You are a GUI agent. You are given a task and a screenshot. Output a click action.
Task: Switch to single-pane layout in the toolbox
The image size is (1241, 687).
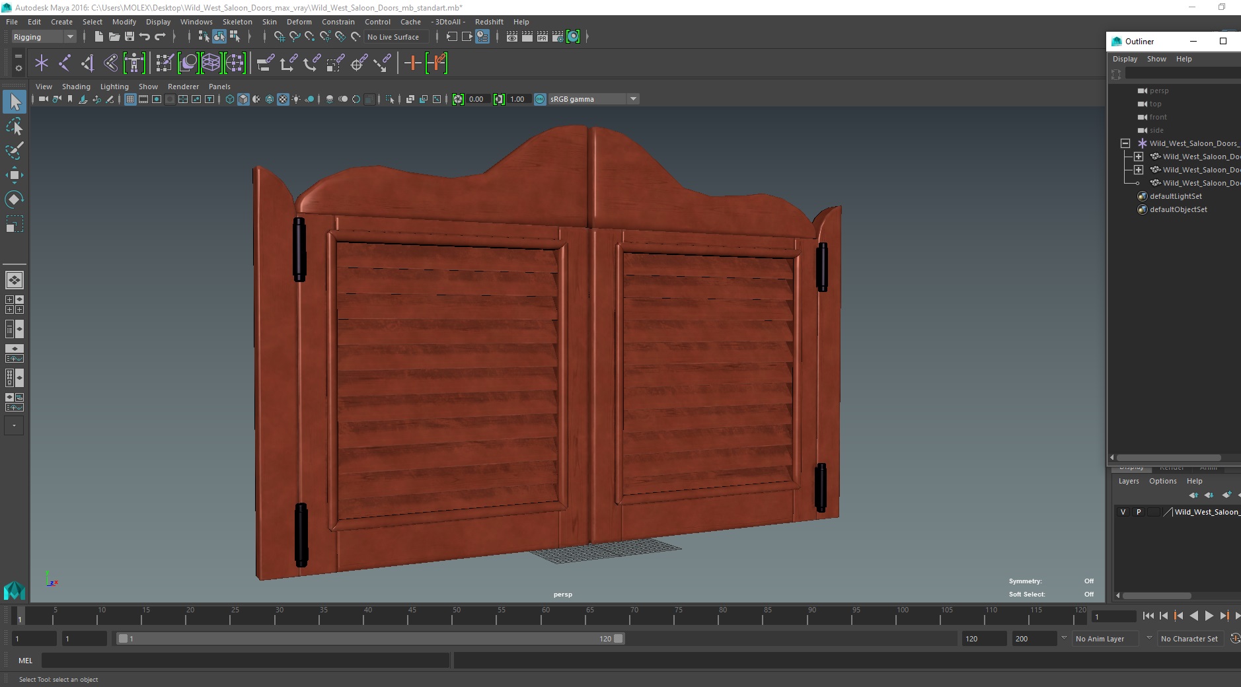pyautogui.click(x=15, y=280)
